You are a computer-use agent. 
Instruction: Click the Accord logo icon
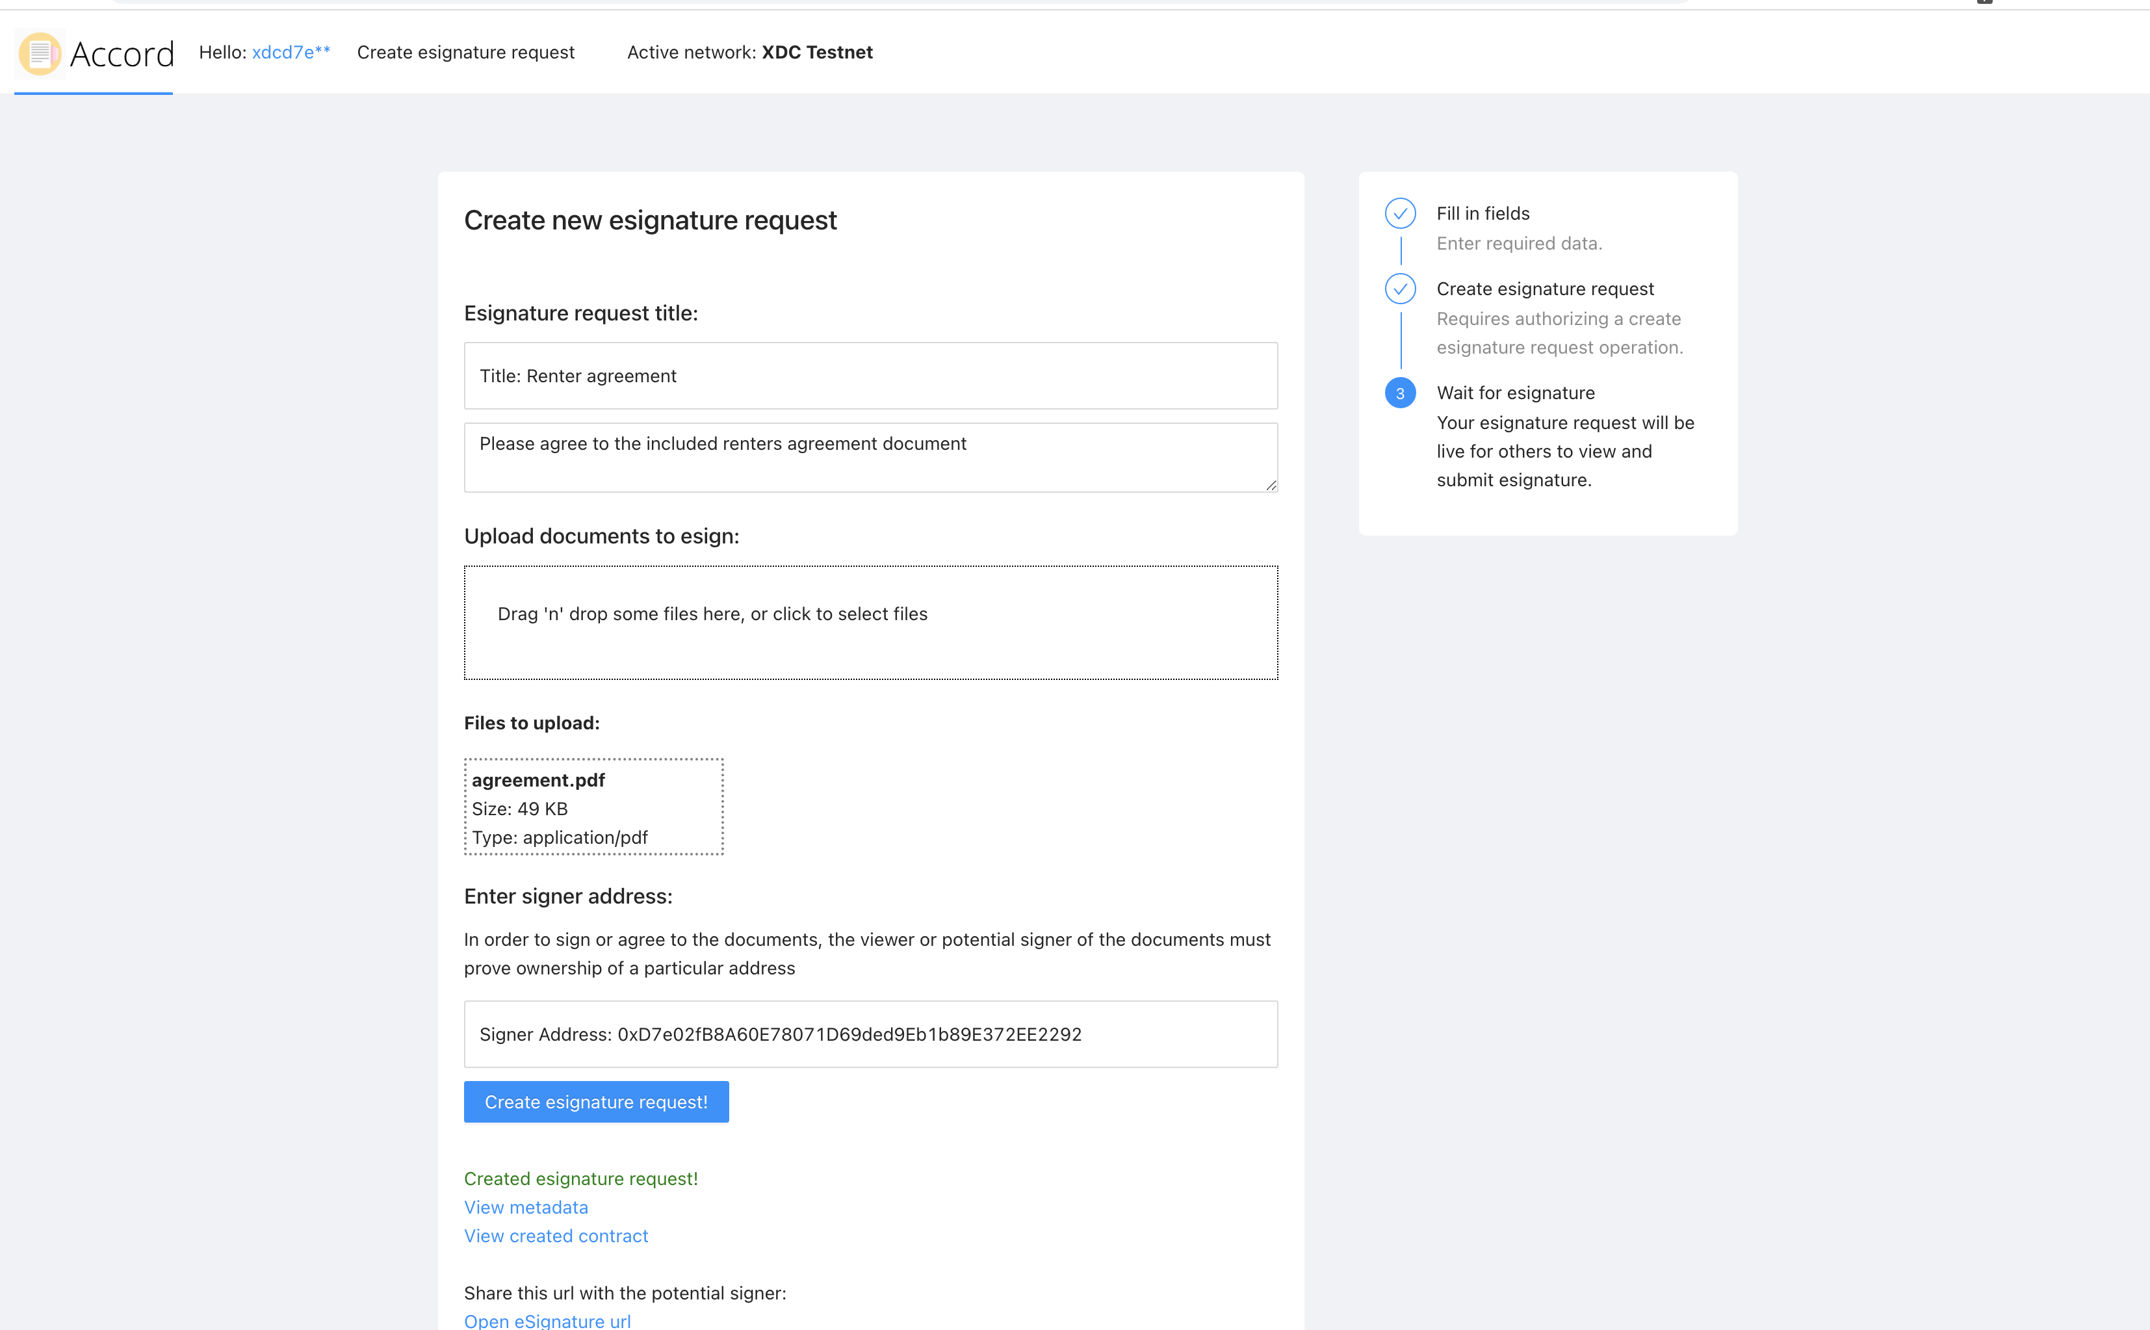click(40, 54)
